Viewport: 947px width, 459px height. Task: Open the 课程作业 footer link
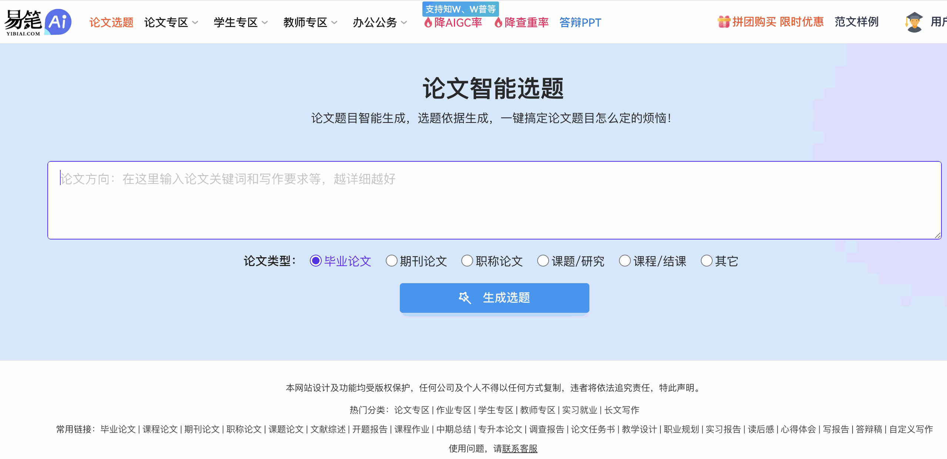point(412,429)
